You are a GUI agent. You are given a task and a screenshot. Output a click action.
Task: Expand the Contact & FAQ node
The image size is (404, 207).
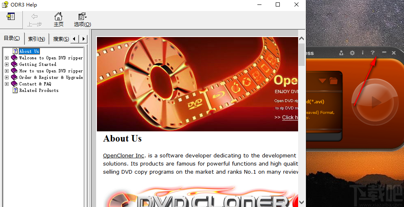7,84
